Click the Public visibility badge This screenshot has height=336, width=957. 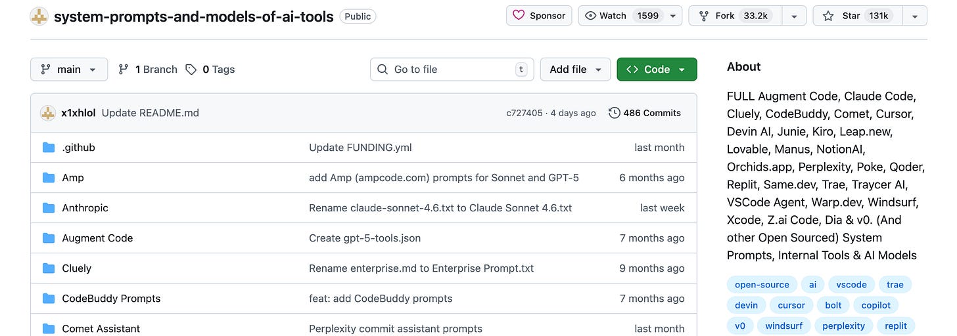(358, 16)
